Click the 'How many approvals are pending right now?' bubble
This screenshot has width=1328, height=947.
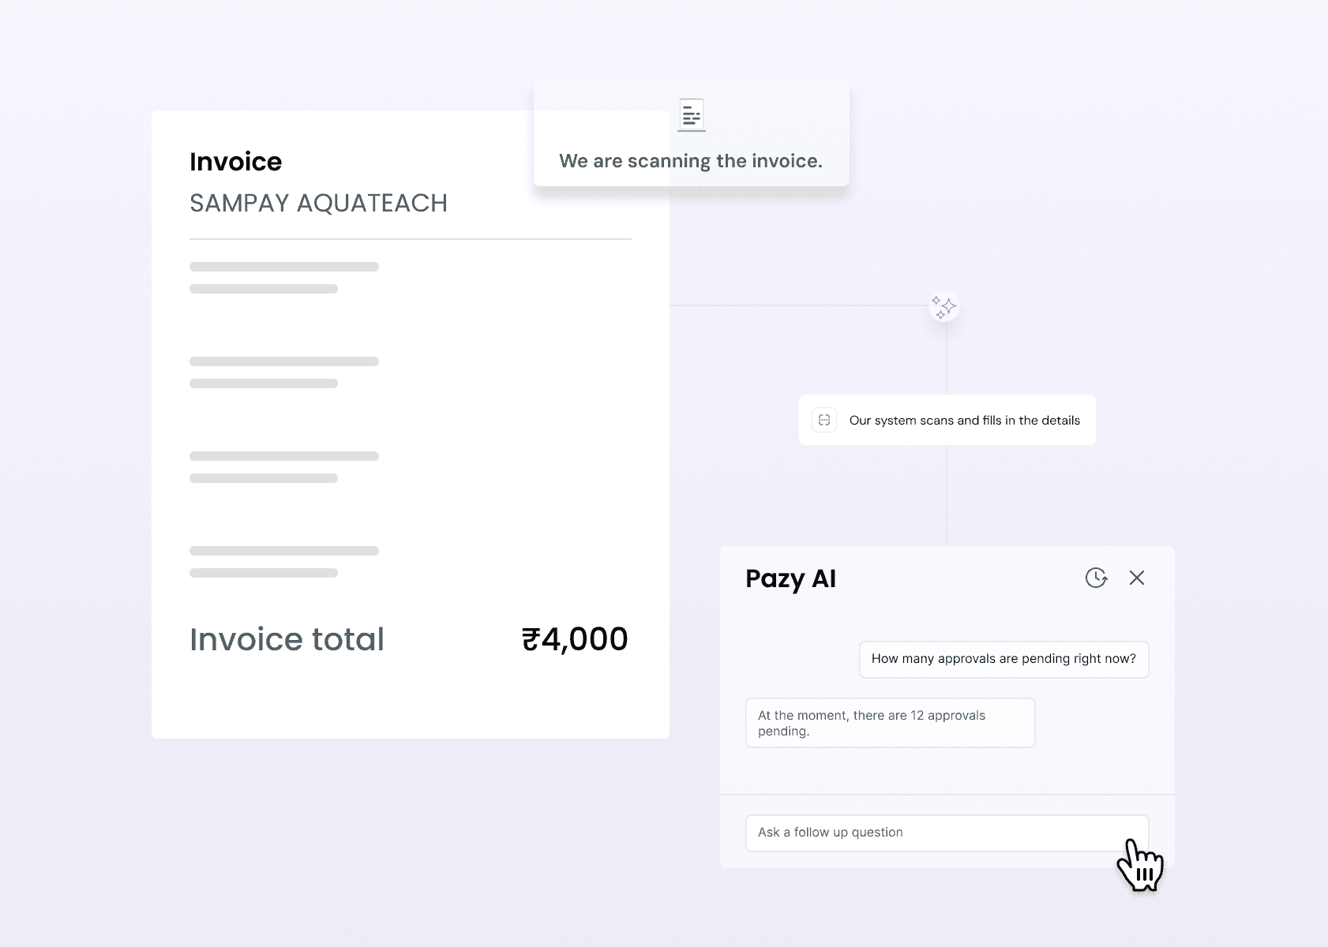(x=1003, y=659)
